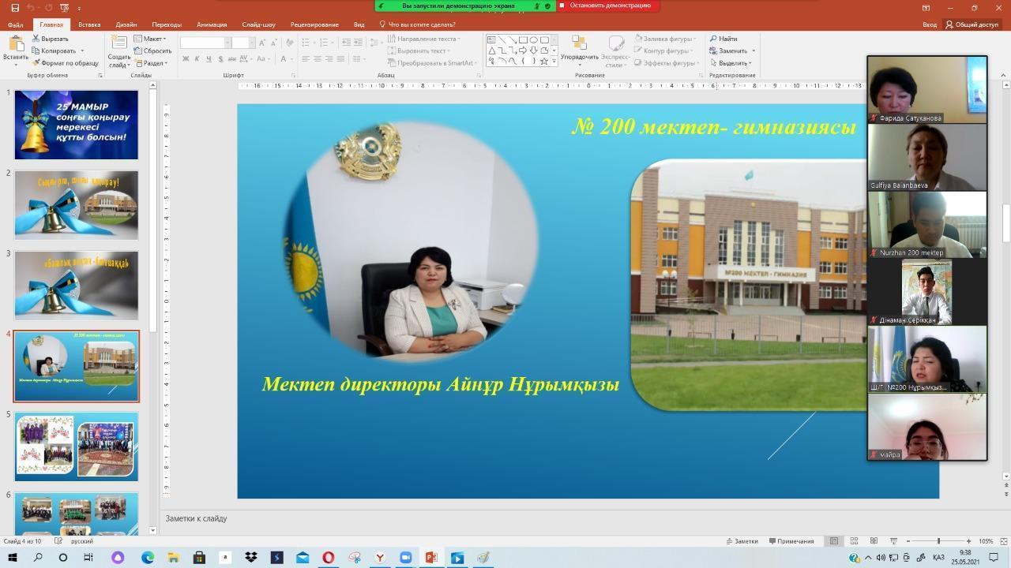Switch to the Animation (Анимация) tab
Viewport: 1011px width, 568px height.
click(x=211, y=24)
